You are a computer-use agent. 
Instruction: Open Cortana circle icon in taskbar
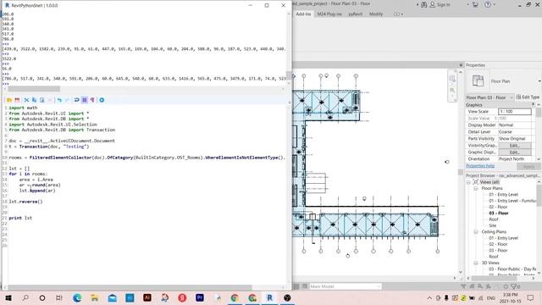tap(42, 298)
